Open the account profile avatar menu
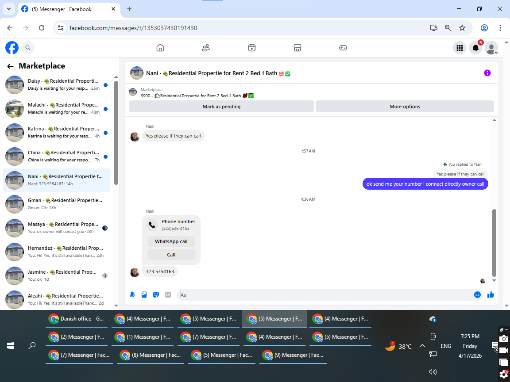This screenshot has width=510, height=382. pyautogui.click(x=491, y=48)
